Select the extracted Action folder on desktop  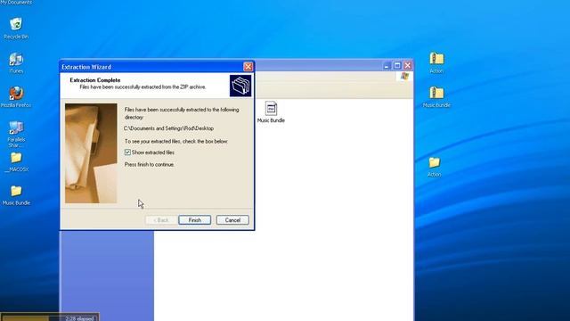pyautogui.click(x=434, y=167)
